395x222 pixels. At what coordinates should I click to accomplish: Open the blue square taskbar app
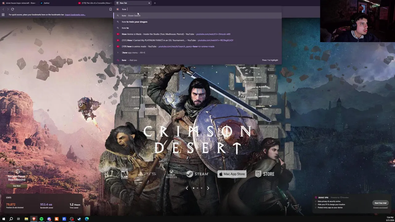[x=64, y=219]
